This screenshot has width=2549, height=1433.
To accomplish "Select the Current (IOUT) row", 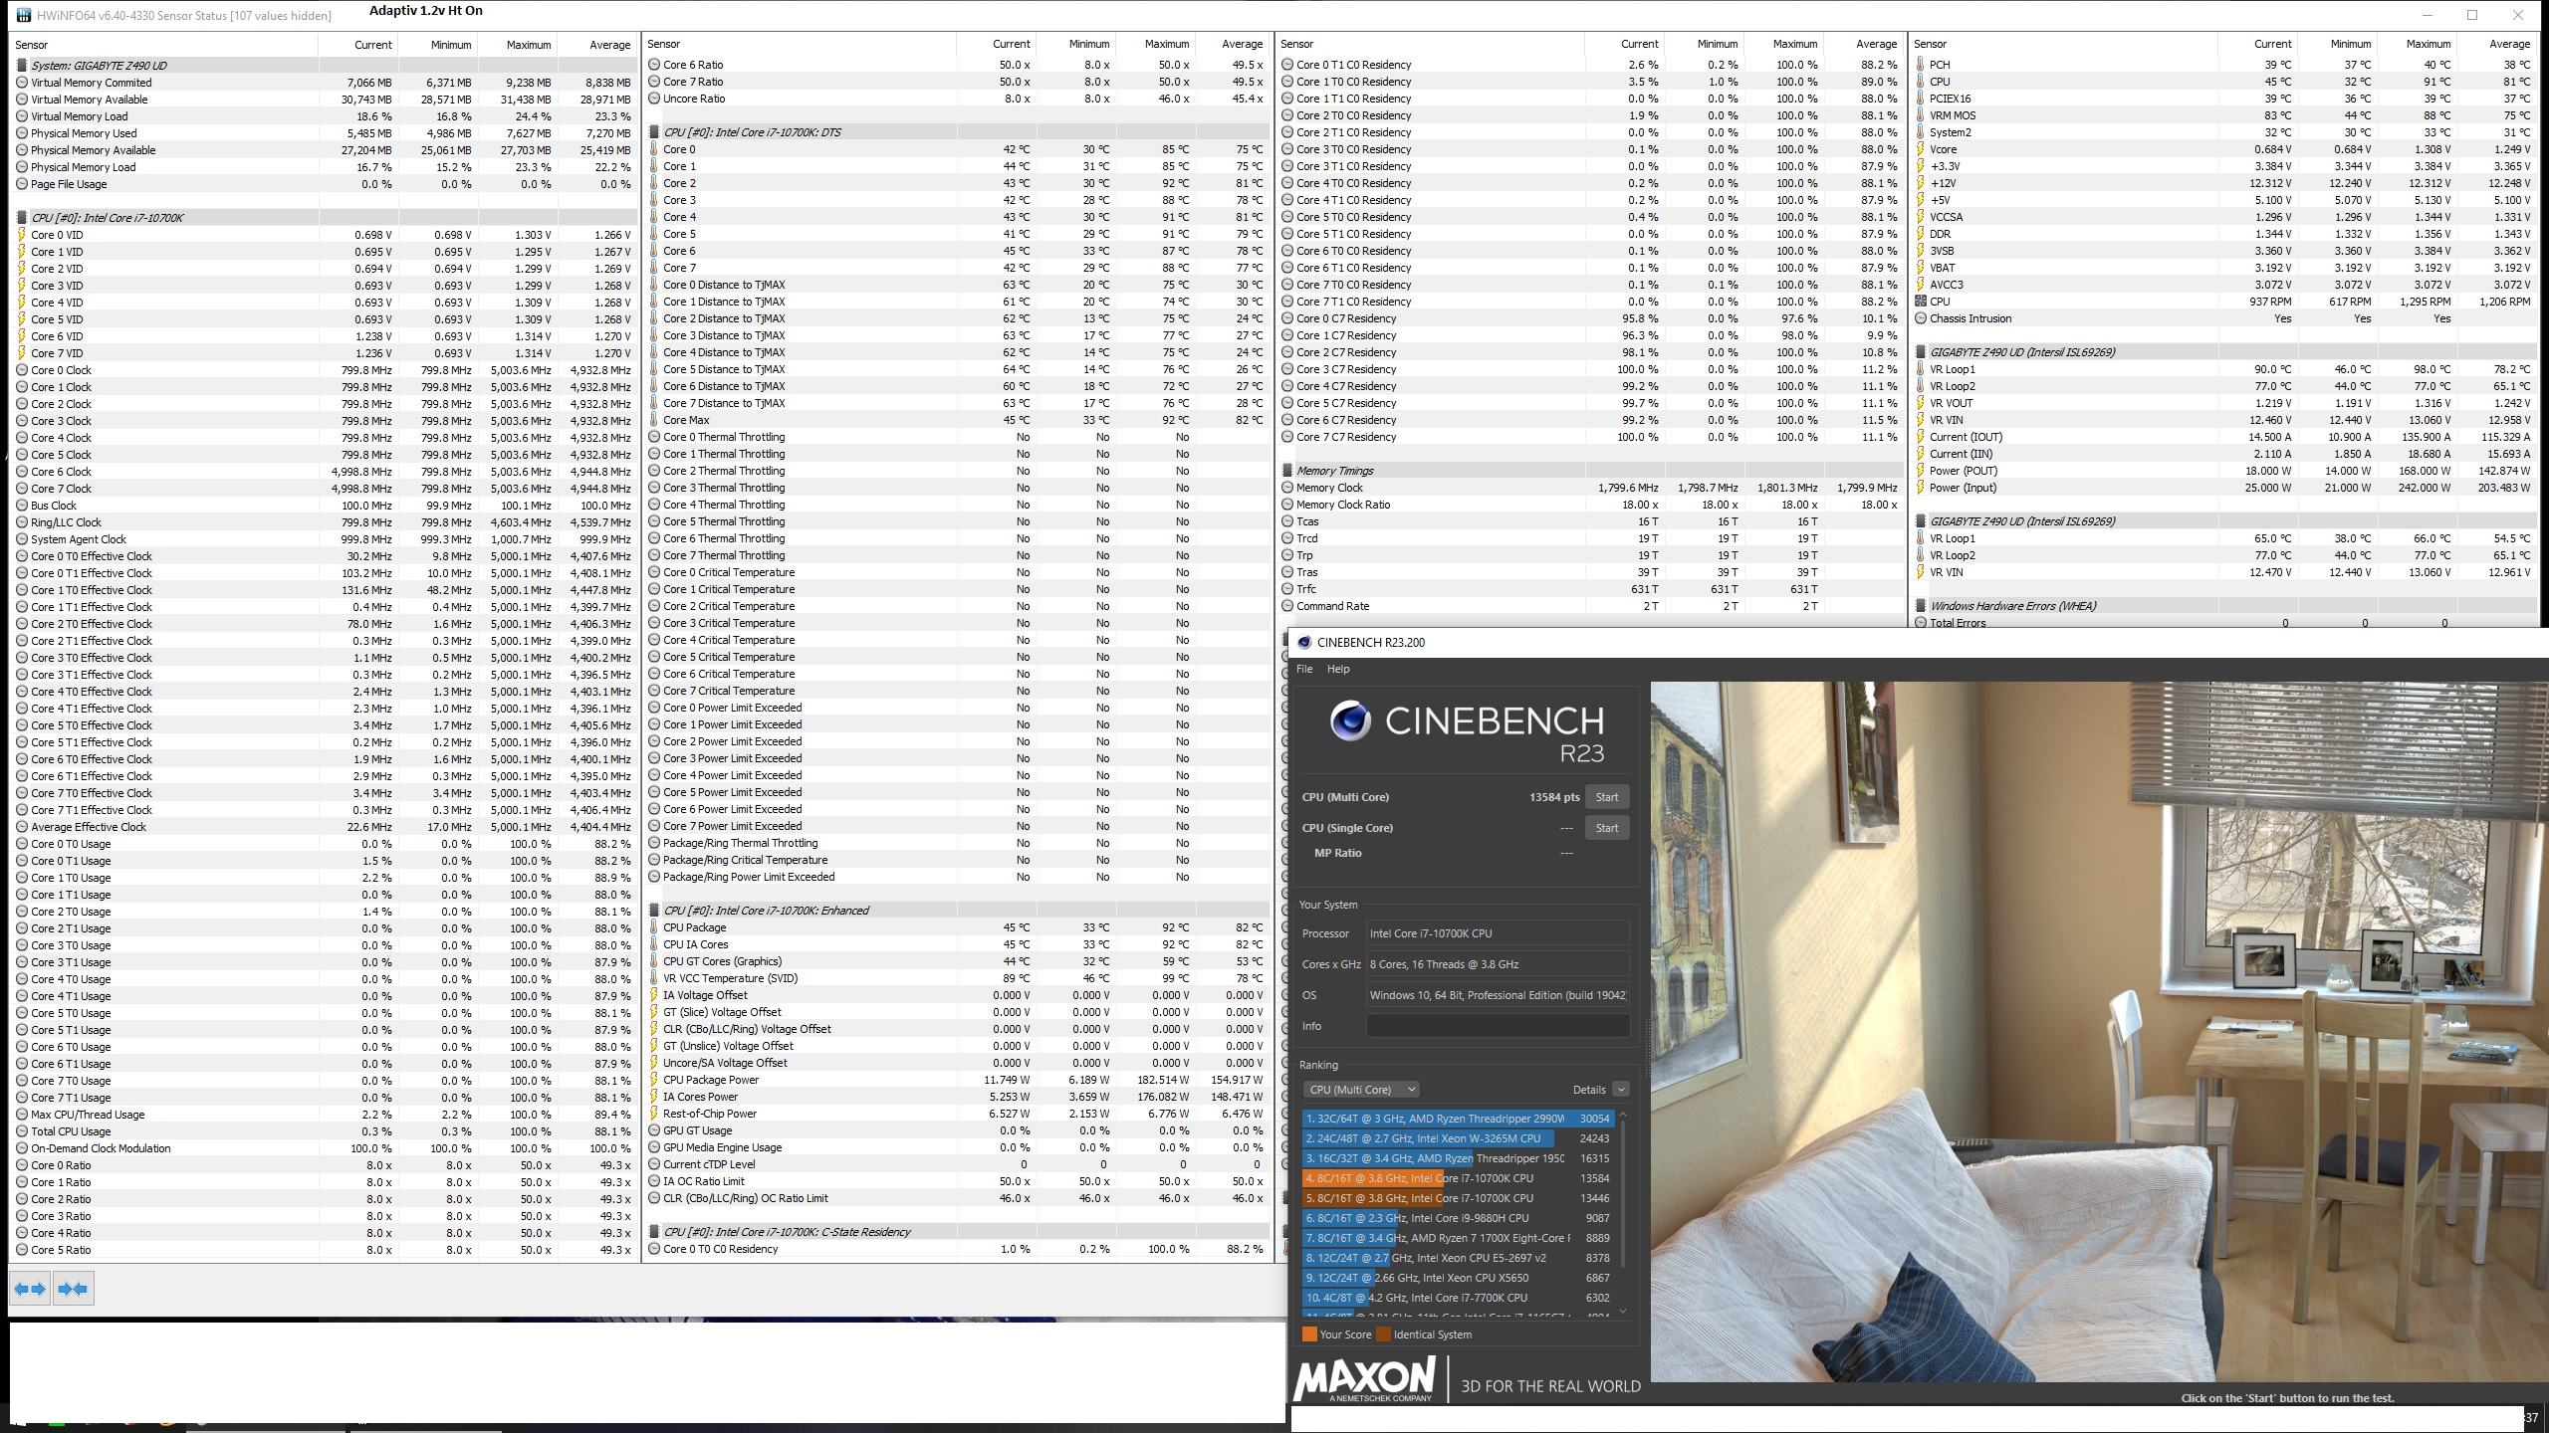I will pyautogui.click(x=2224, y=437).
